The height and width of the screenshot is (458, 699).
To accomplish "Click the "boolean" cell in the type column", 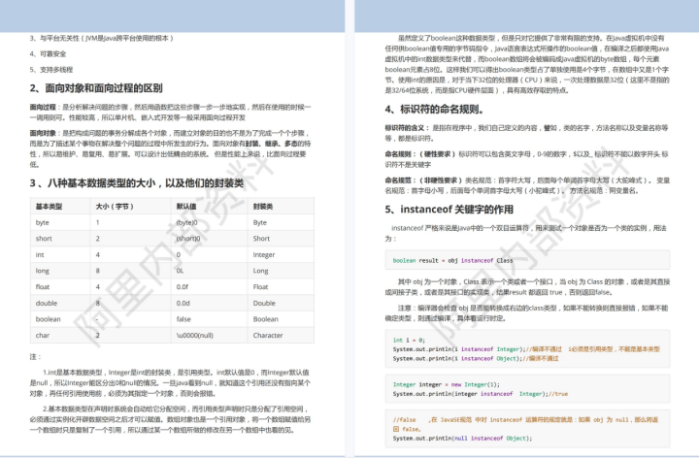I will coord(49,319).
